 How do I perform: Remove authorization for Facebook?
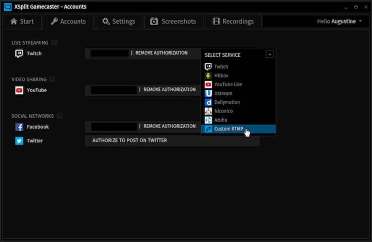point(169,126)
